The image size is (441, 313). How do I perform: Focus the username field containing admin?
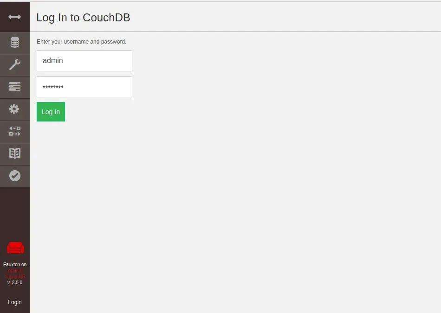point(84,61)
